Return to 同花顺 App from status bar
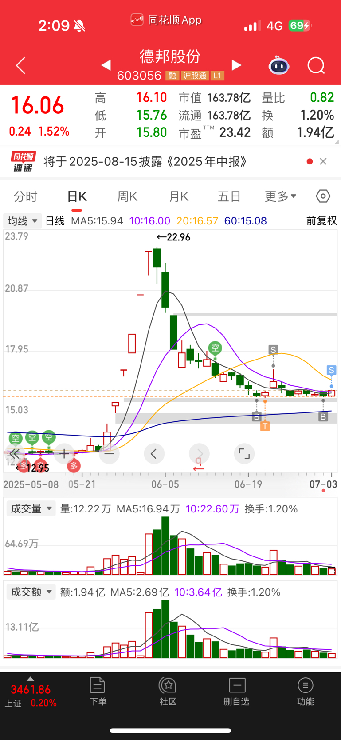Viewport: 341px width, 740px height. point(166,20)
